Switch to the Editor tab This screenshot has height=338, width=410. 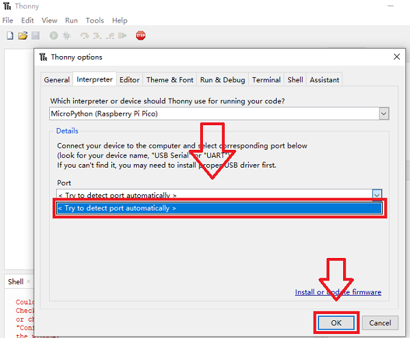129,79
